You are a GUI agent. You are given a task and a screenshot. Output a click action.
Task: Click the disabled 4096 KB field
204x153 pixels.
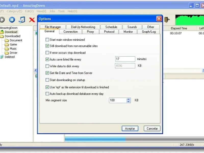[125, 66]
